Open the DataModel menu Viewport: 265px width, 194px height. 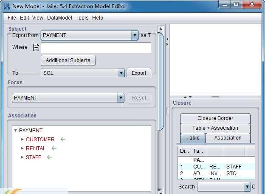(59, 18)
